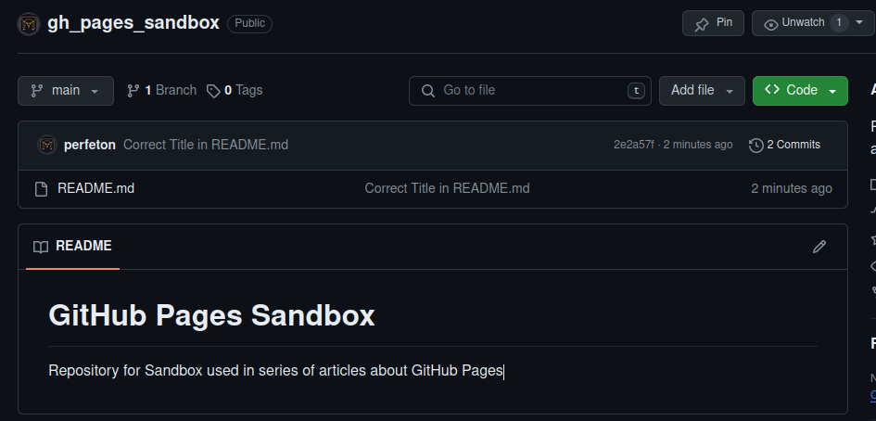Image resolution: width=876 pixels, height=421 pixels.
Task: Click the book icon on the README tab
Action: pos(41,247)
